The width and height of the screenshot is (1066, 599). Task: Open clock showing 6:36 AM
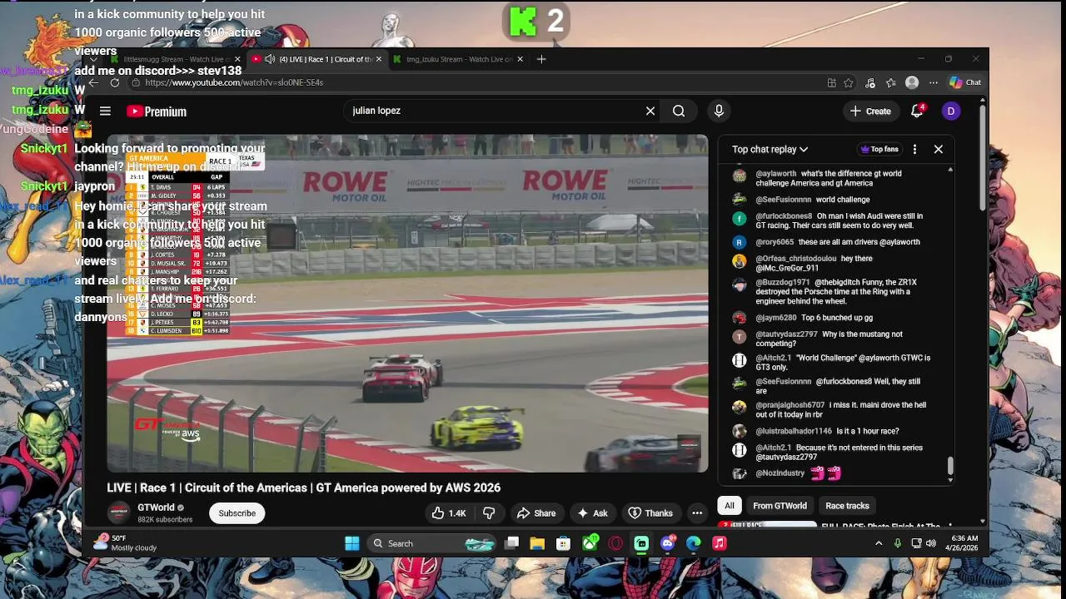961,543
